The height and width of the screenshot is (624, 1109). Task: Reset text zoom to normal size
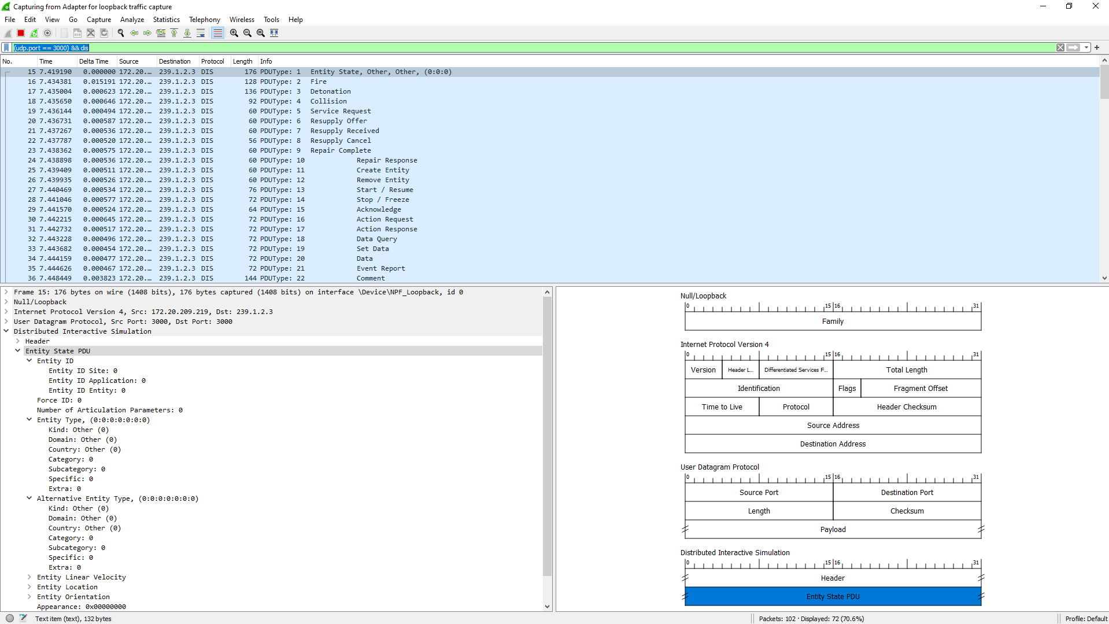(261, 33)
